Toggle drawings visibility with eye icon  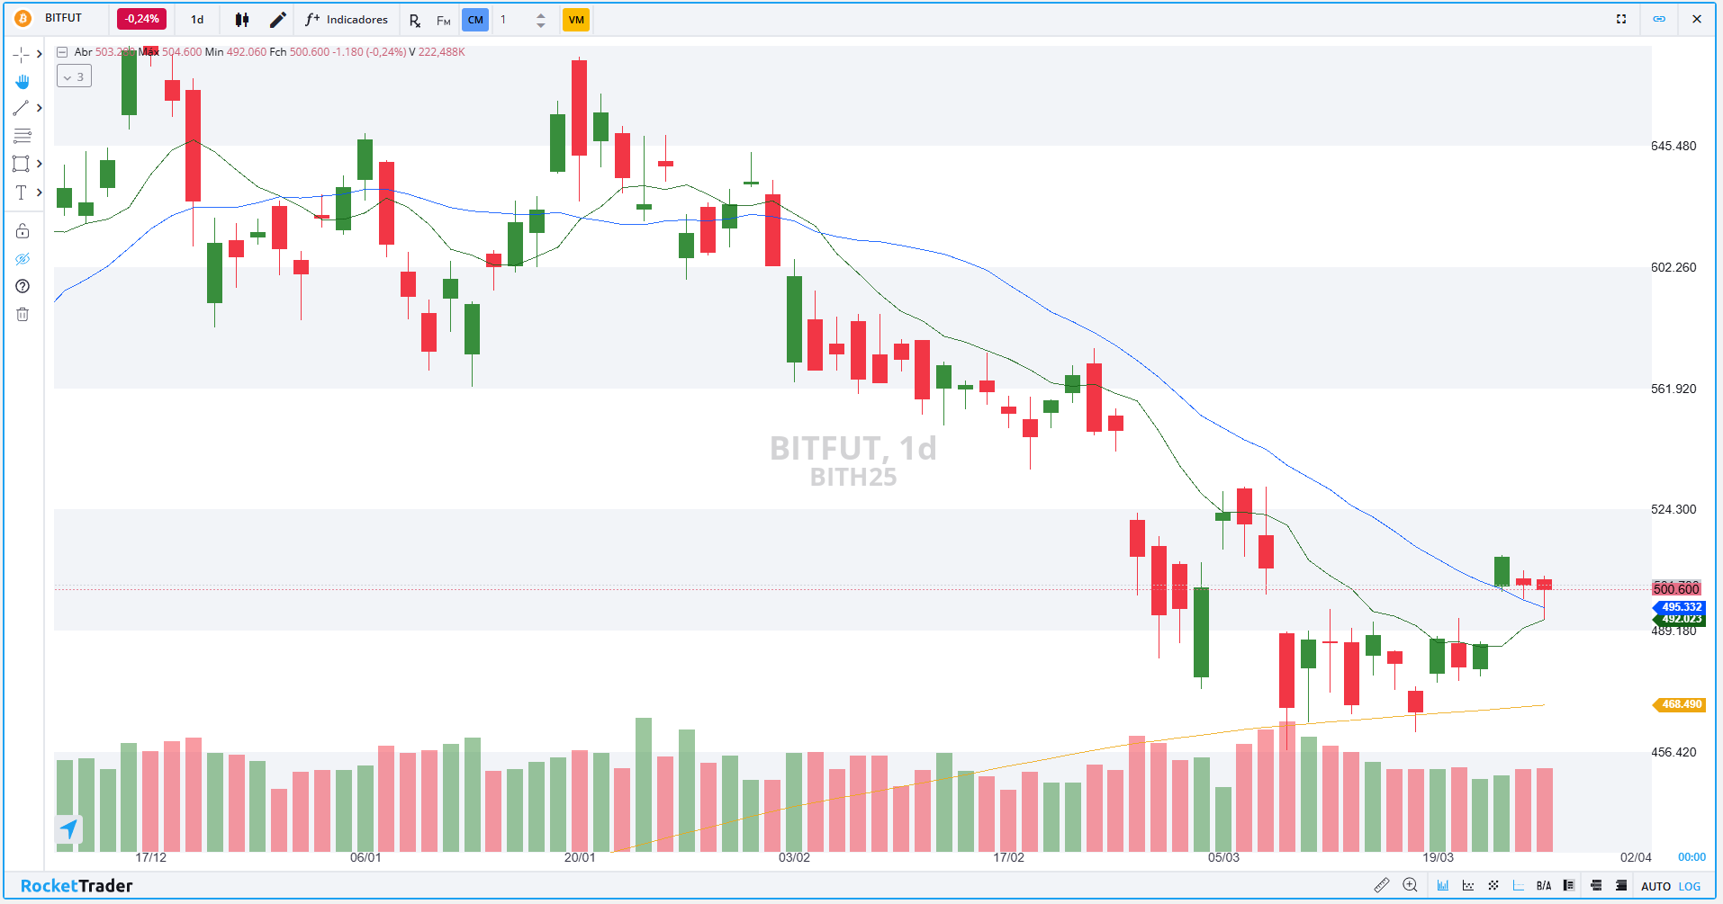[x=23, y=259]
